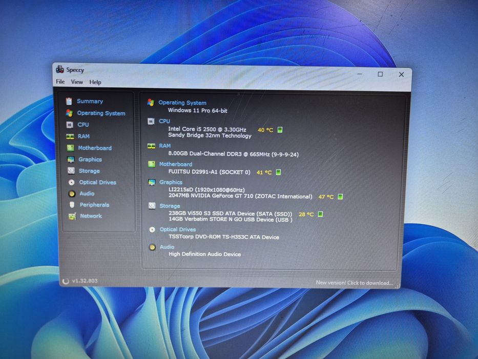The image size is (478, 359).
Task: Click the Motherboard icon in sidebar
Action: click(x=70, y=148)
